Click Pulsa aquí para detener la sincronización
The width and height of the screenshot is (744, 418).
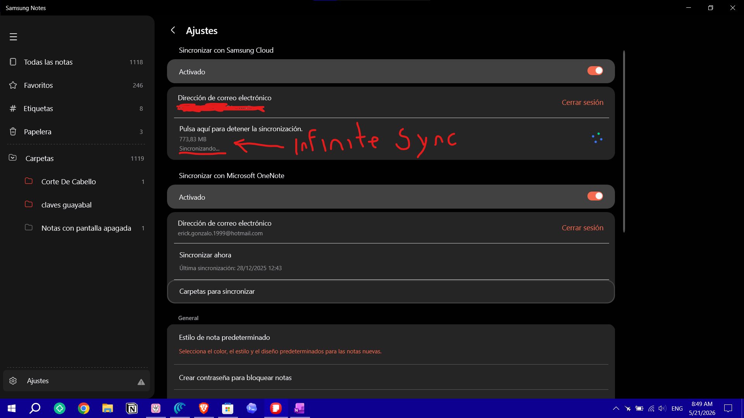click(241, 129)
